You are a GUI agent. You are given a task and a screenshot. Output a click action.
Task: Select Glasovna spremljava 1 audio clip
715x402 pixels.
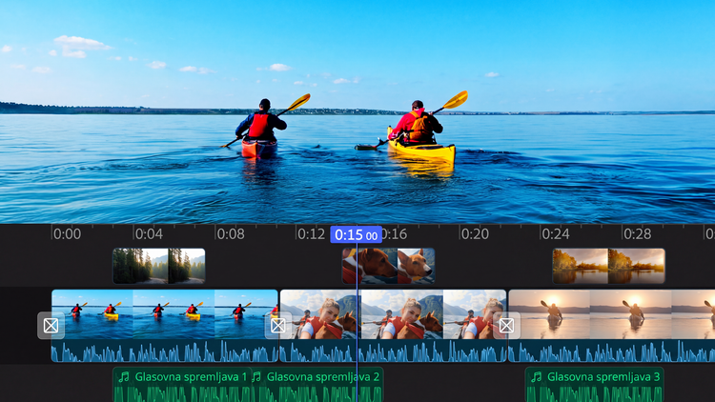tap(182, 385)
